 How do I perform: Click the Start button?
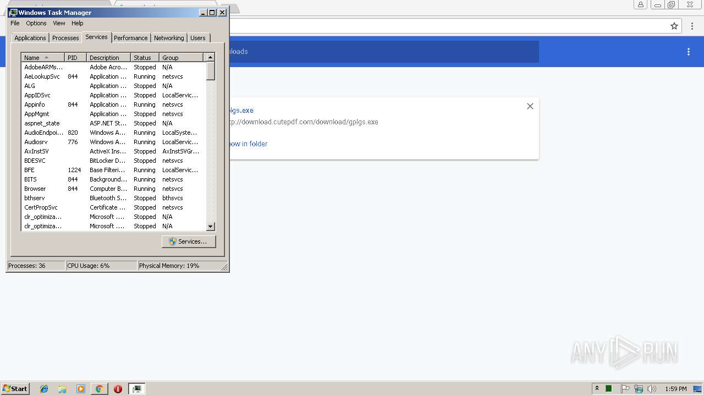click(15, 389)
